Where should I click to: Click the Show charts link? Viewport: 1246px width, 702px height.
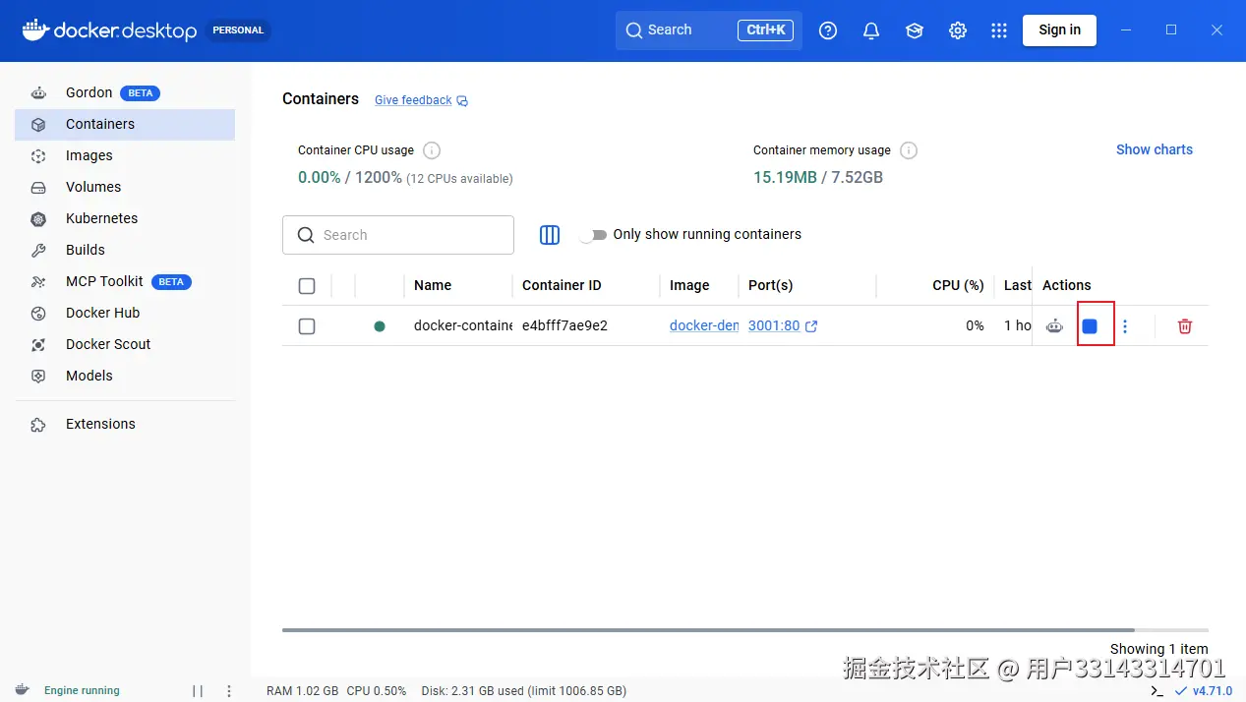click(1154, 149)
